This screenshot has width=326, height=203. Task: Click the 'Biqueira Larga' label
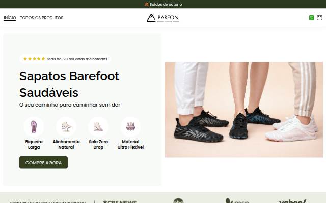coord(34,144)
